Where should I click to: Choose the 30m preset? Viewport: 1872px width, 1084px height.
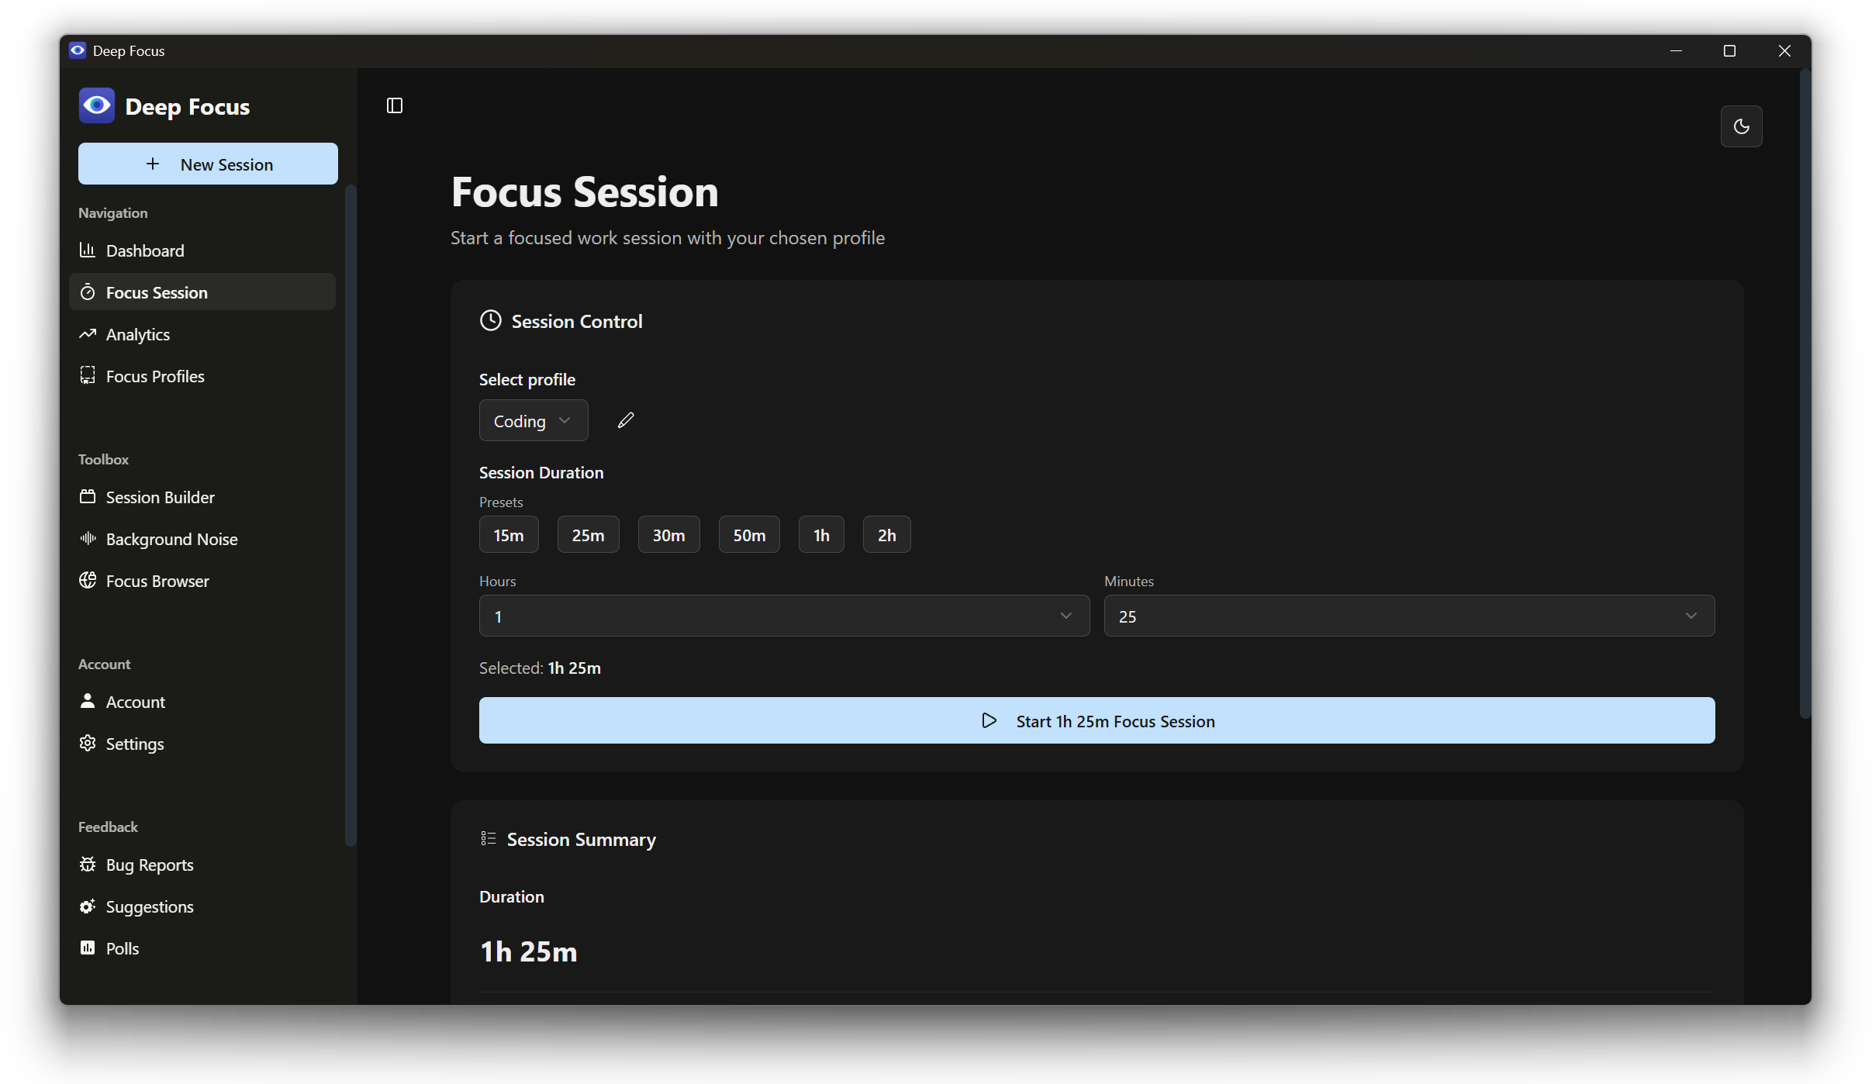click(x=668, y=534)
